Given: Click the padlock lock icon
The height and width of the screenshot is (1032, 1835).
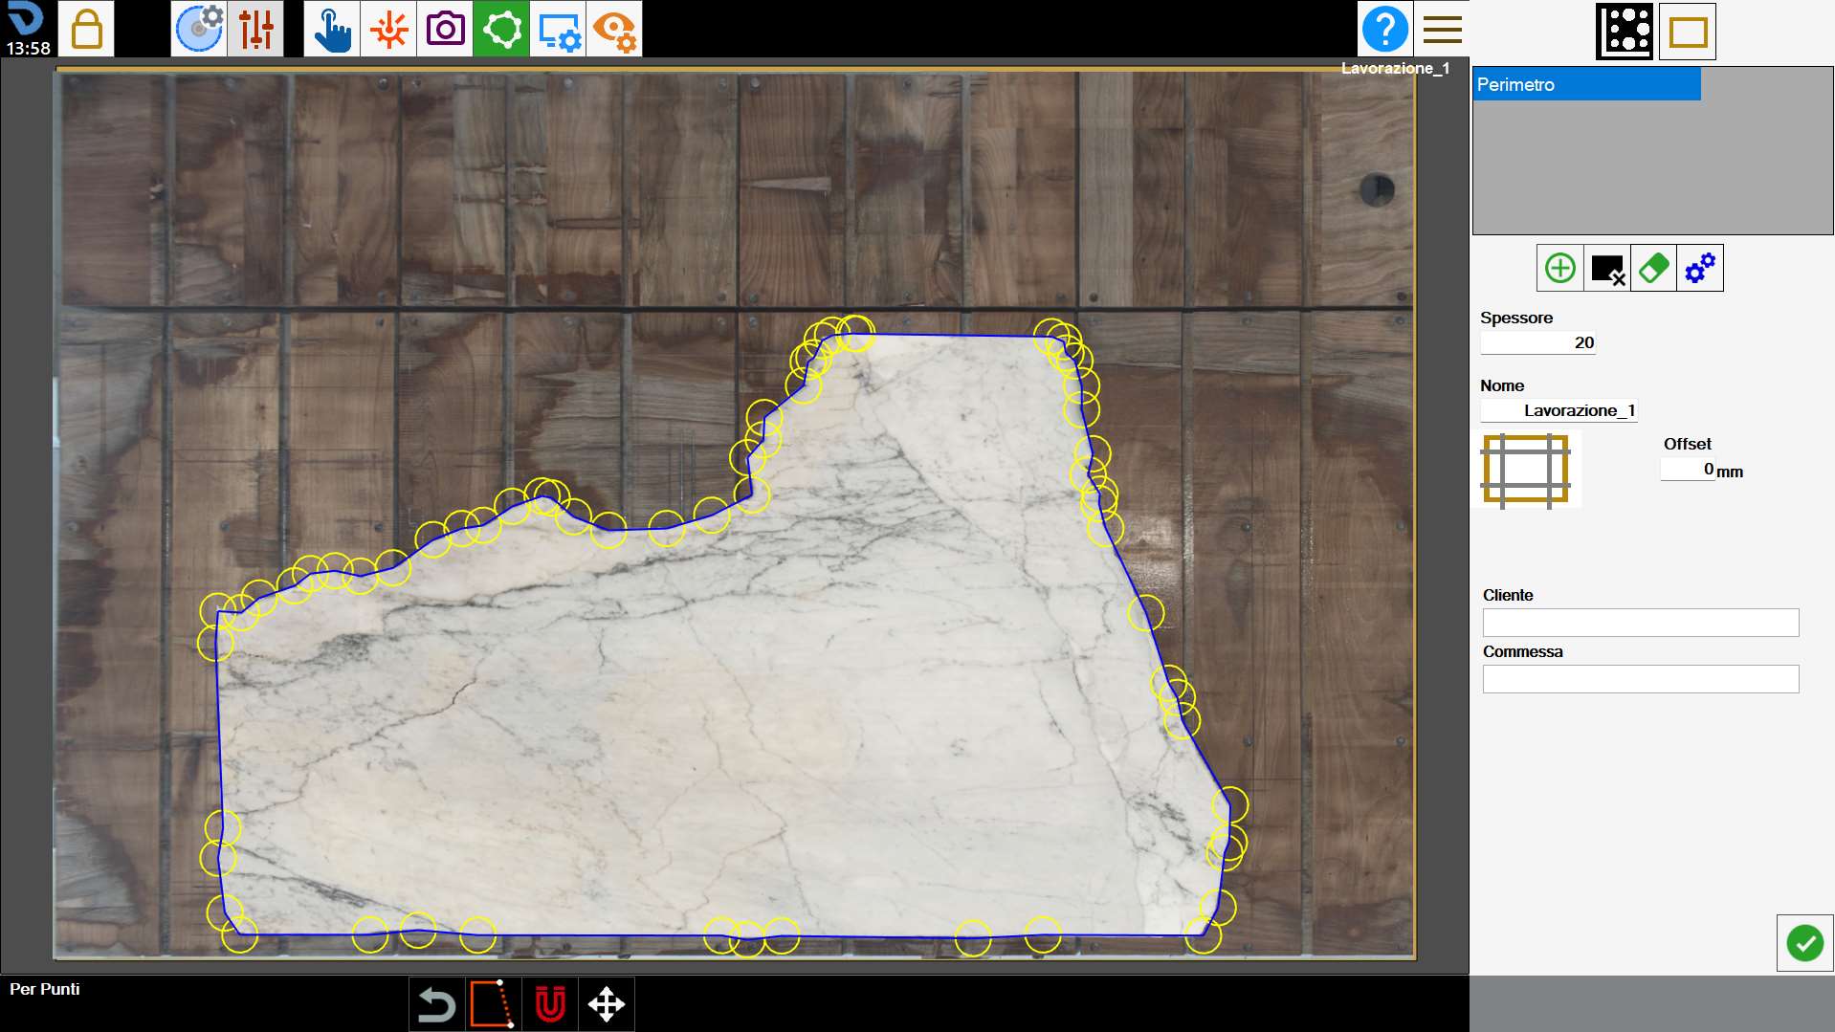Looking at the screenshot, I should point(86,29).
